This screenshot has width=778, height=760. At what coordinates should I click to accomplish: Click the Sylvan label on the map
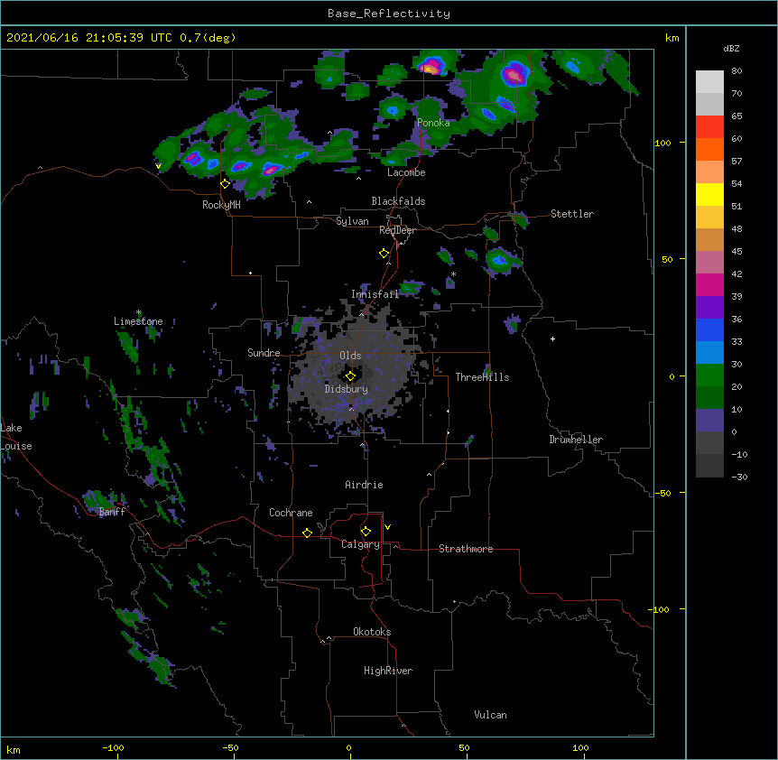click(352, 221)
